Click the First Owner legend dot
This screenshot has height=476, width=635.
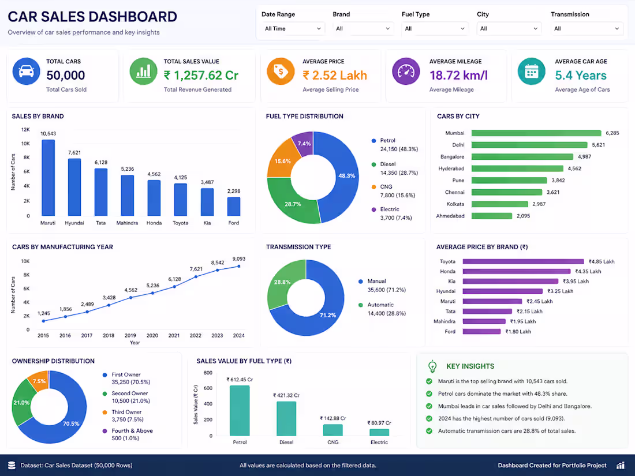(105, 375)
